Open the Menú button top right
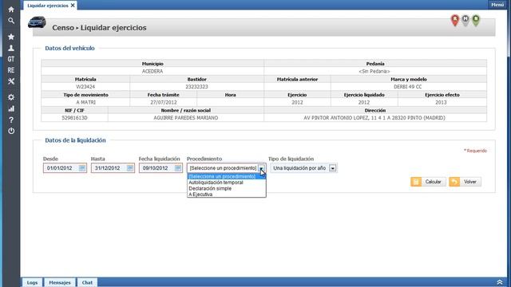This screenshot has width=511, height=287. coord(497,5)
